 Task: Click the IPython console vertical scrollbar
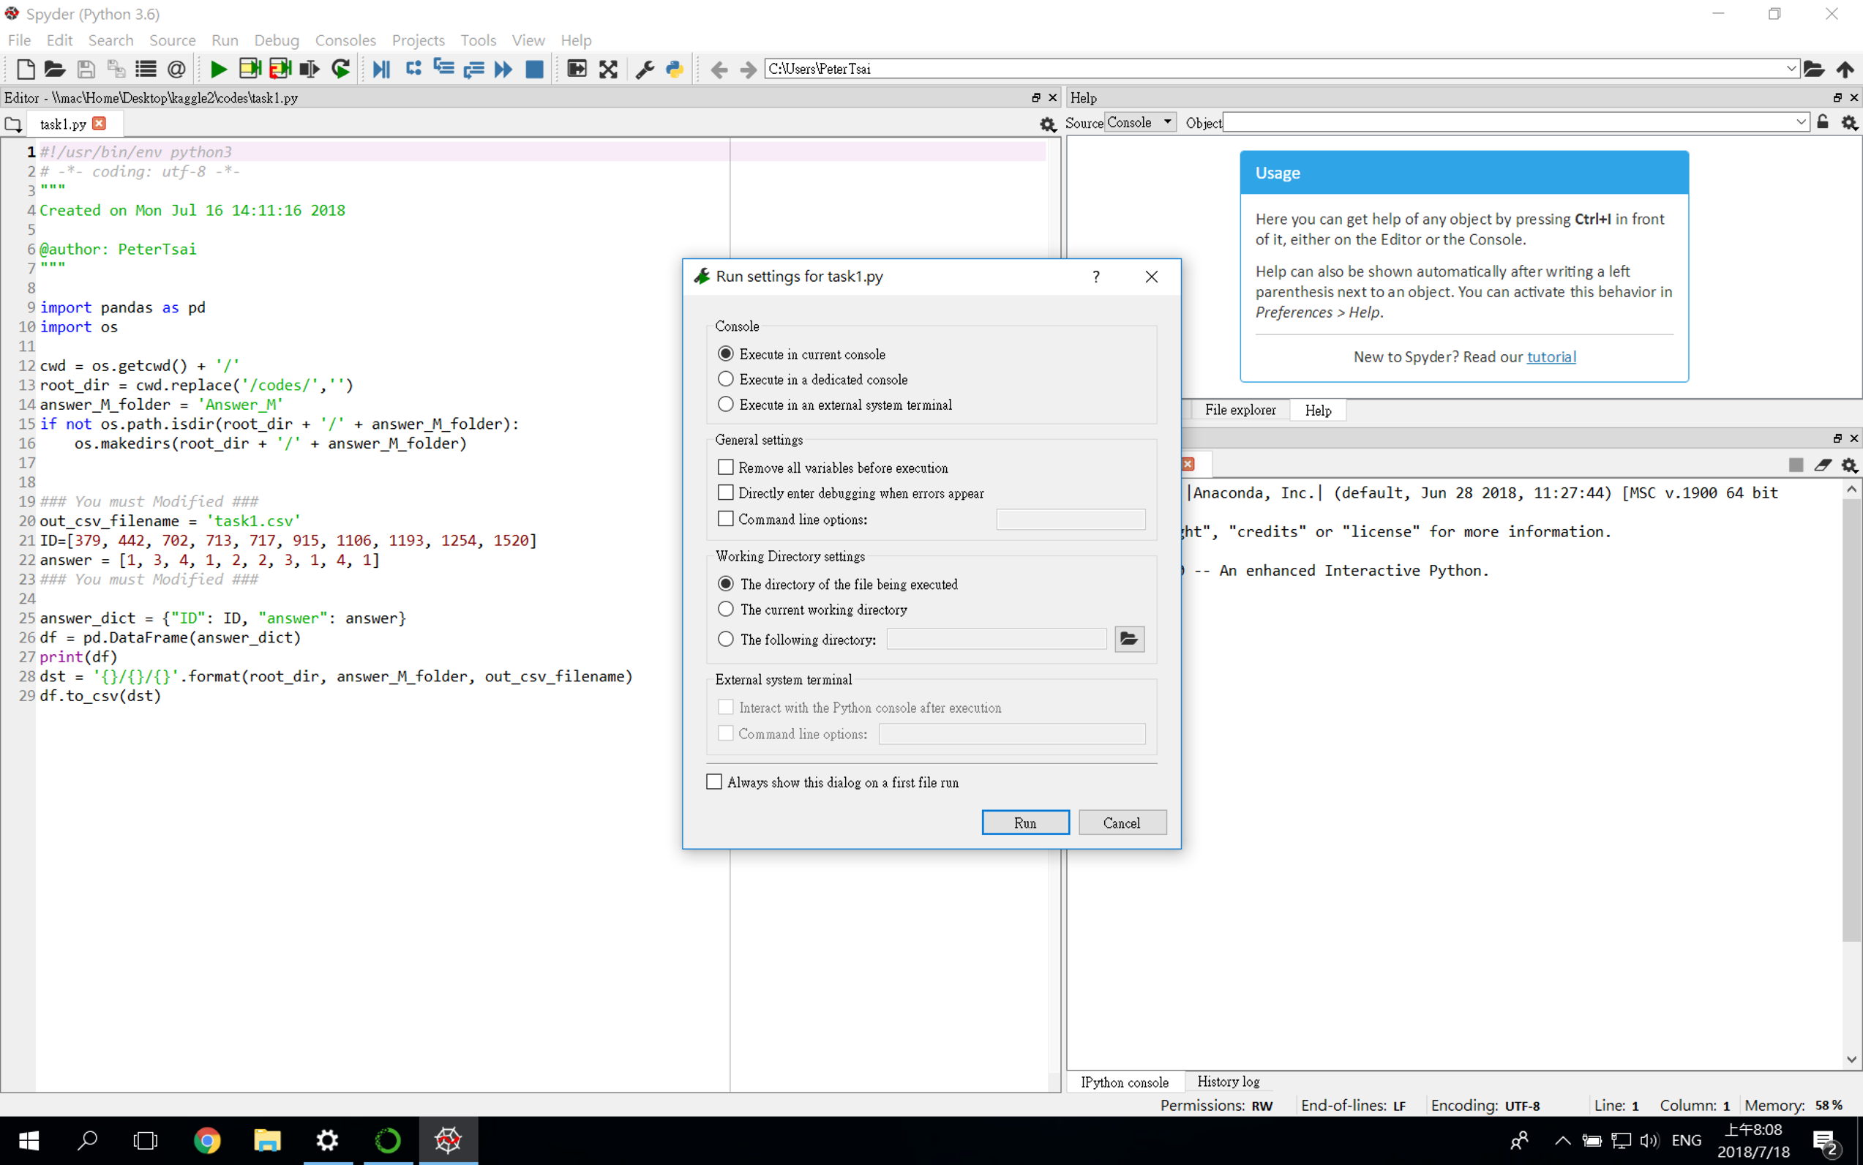pyautogui.click(x=1851, y=716)
